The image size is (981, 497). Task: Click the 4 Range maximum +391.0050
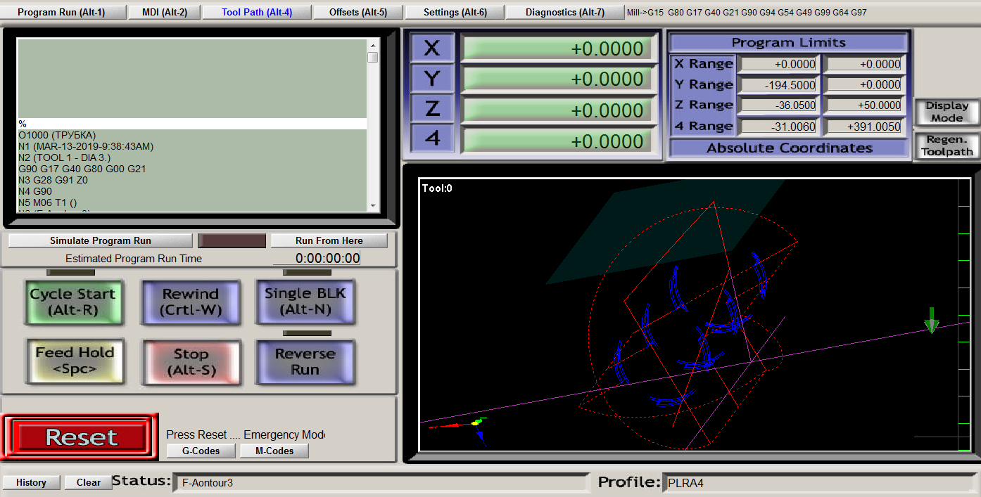pyautogui.click(x=864, y=127)
